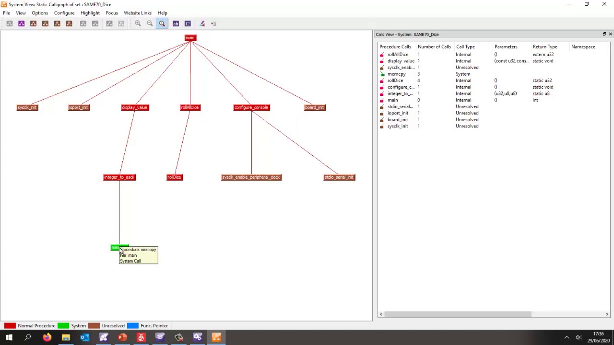Click the 'ab' text labels toolbar icon

176,23
